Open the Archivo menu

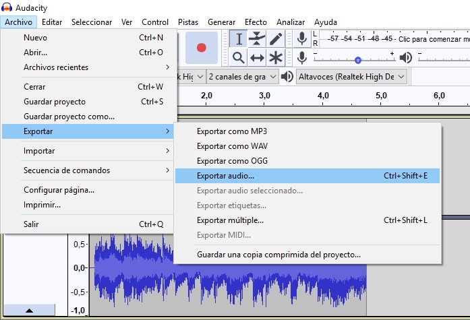(19, 22)
